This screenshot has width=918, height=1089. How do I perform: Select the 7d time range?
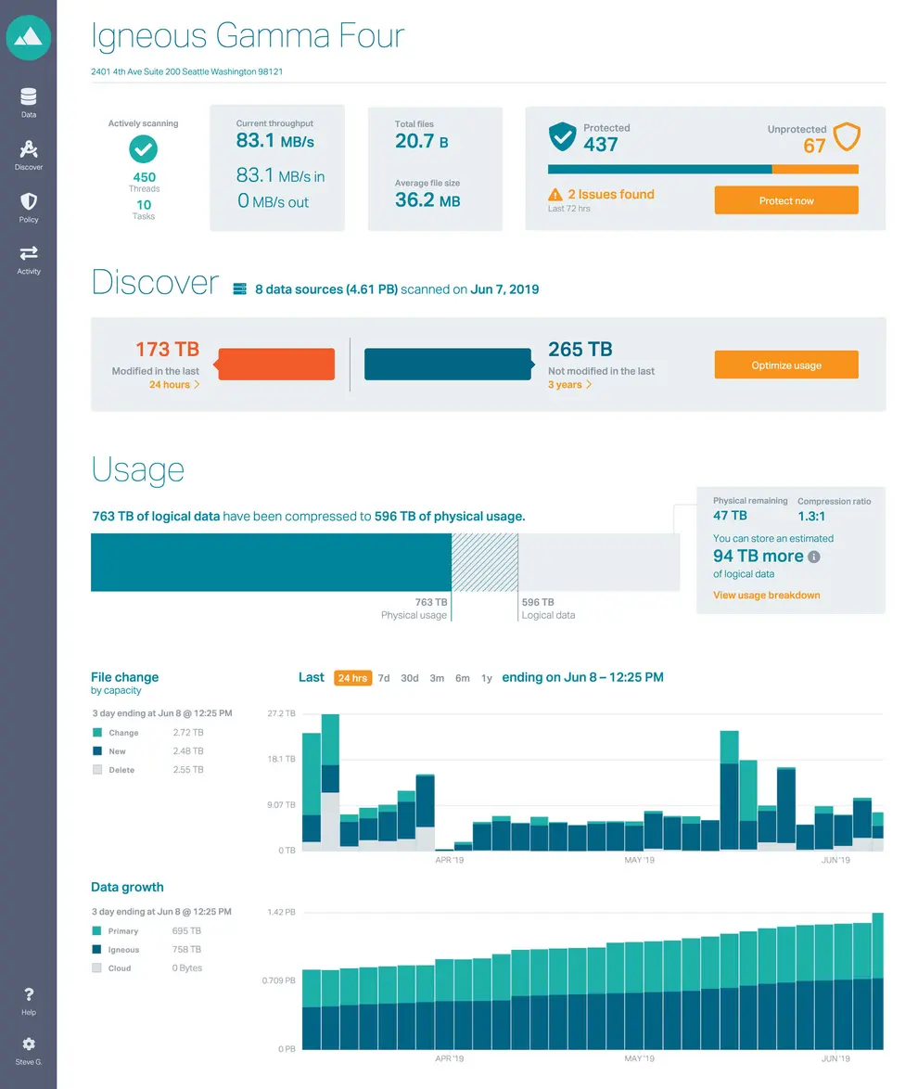click(383, 678)
